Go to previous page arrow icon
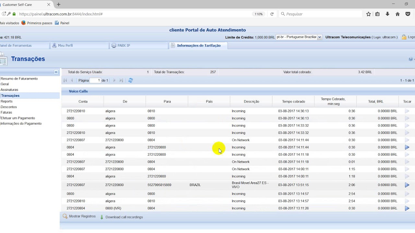This screenshot has height=233, width=415. (x=72, y=80)
